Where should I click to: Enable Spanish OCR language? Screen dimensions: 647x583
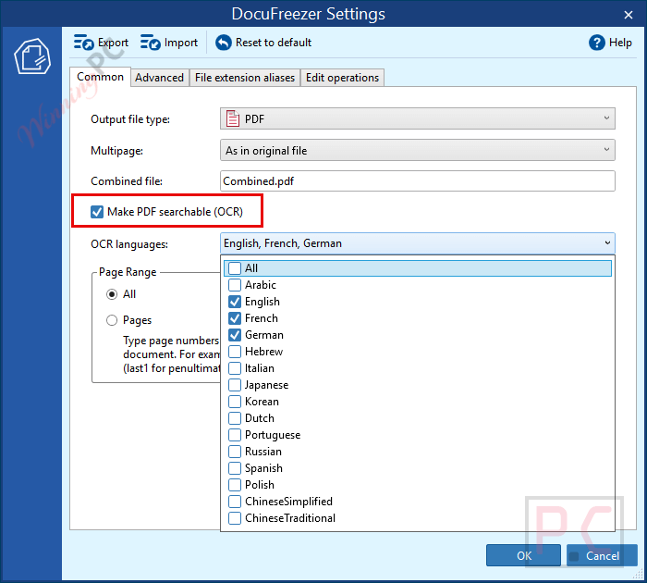pyautogui.click(x=235, y=468)
